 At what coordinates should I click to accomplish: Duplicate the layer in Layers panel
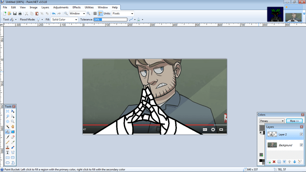[279, 162]
